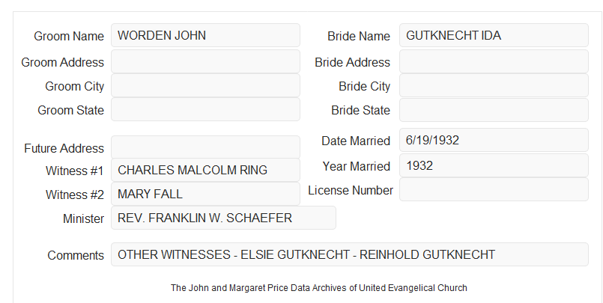Select the Year Married field with 1932

tap(494, 165)
